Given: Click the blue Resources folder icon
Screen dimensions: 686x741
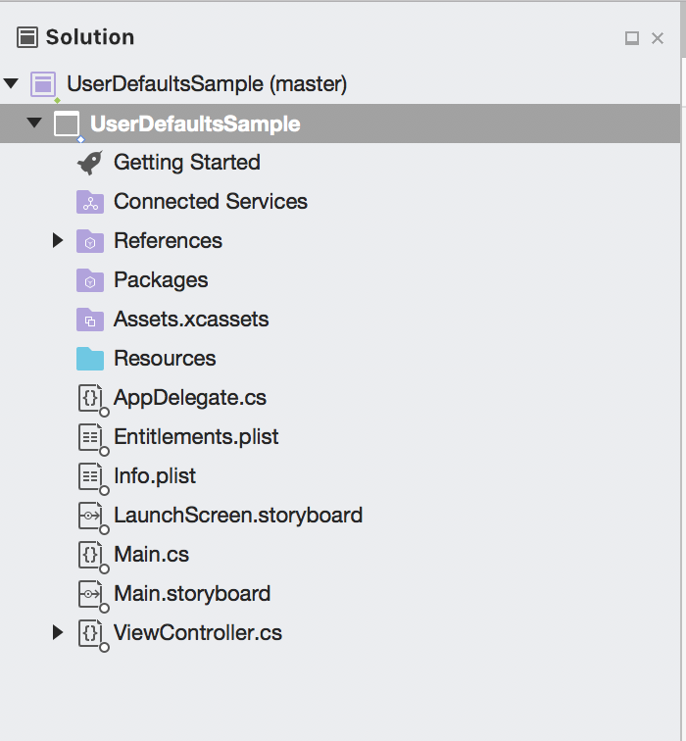Looking at the screenshot, I should (90, 359).
